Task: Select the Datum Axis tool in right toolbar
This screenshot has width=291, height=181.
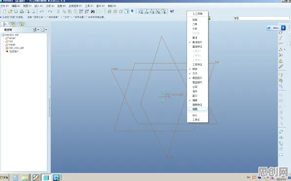Action: [x=281, y=38]
